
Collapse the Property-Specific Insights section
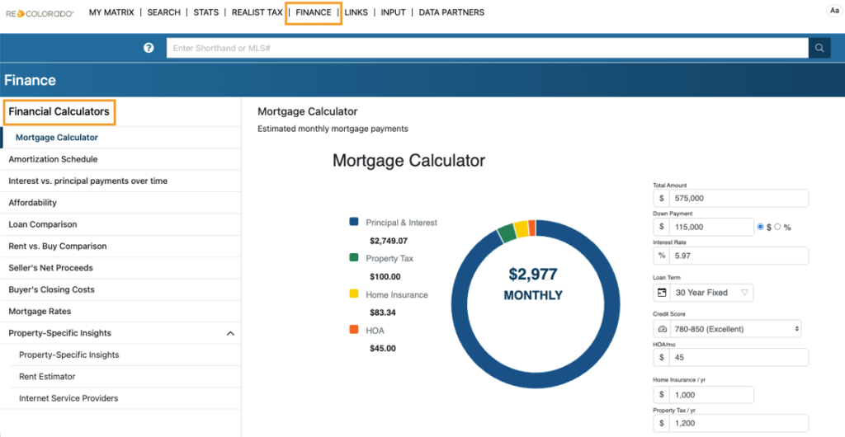[230, 334]
